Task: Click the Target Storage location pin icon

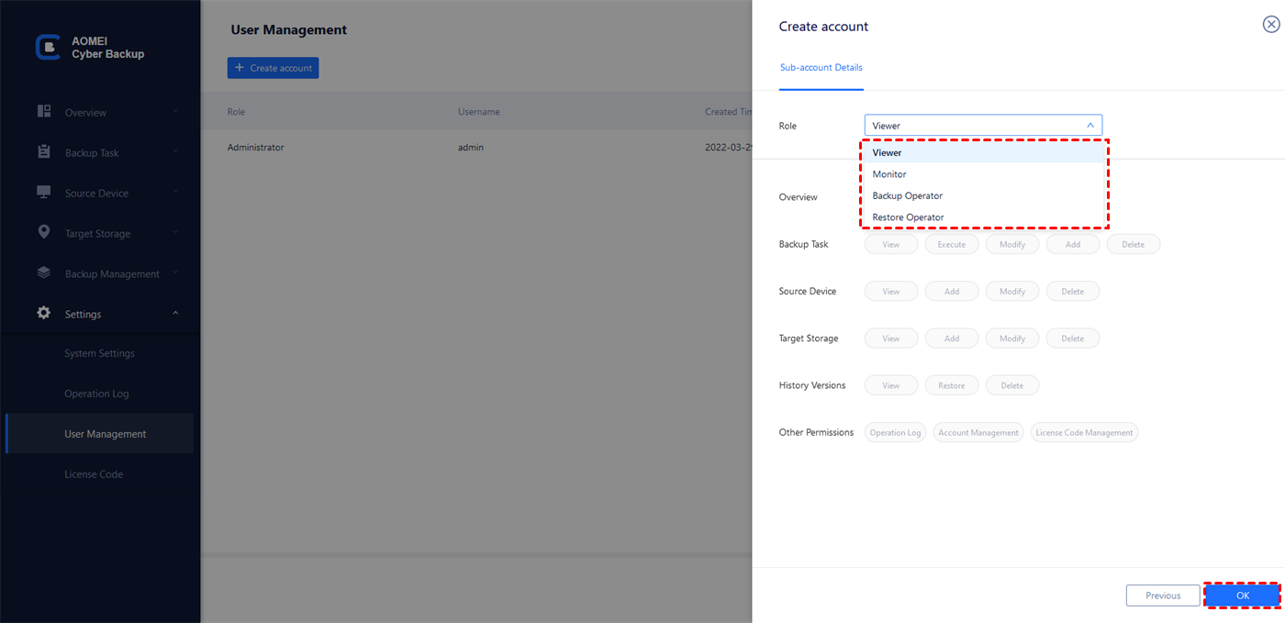Action: [x=44, y=233]
